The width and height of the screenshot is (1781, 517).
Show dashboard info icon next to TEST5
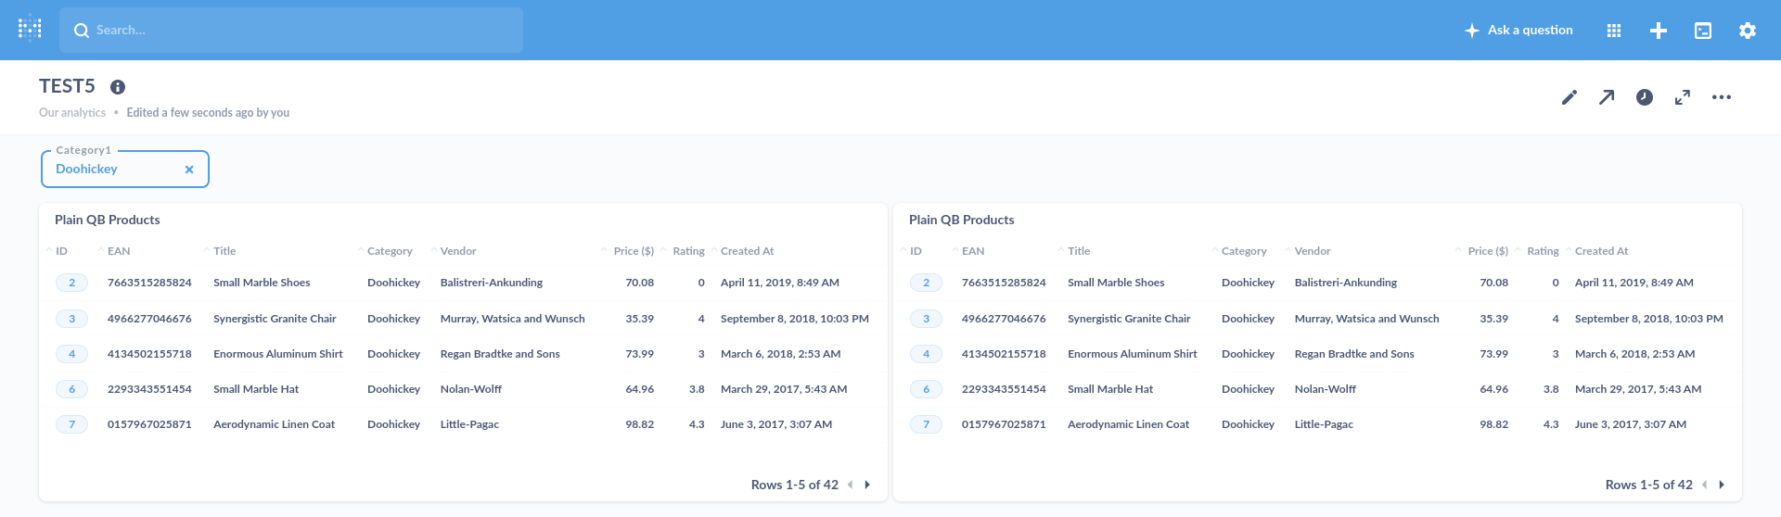pyautogui.click(x=118, y=87)
